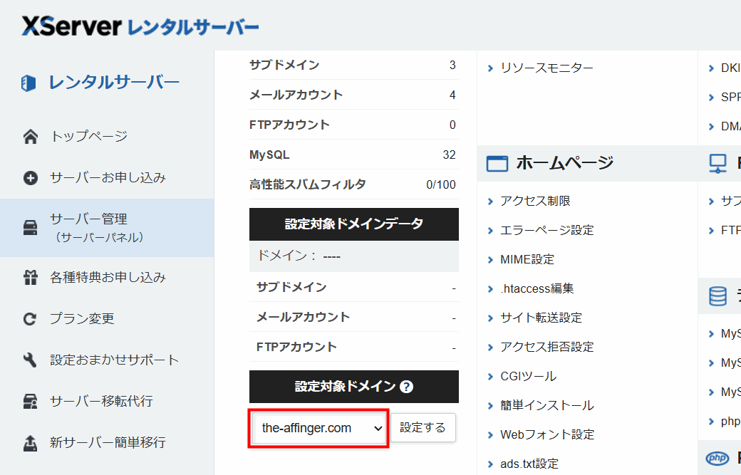
Task: Click the レンタルサーバー heading in sidebar
Action: click(x=115, y=83)
